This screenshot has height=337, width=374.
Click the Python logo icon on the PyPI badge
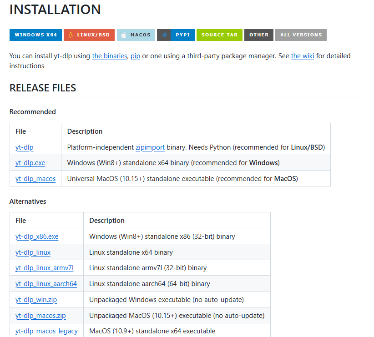[164, 35]
